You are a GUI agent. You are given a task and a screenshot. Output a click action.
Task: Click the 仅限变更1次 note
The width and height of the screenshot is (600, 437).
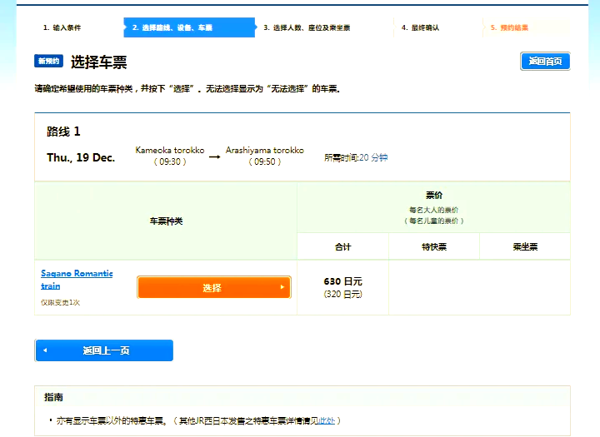pyautogui.click(x=61, y=302)
